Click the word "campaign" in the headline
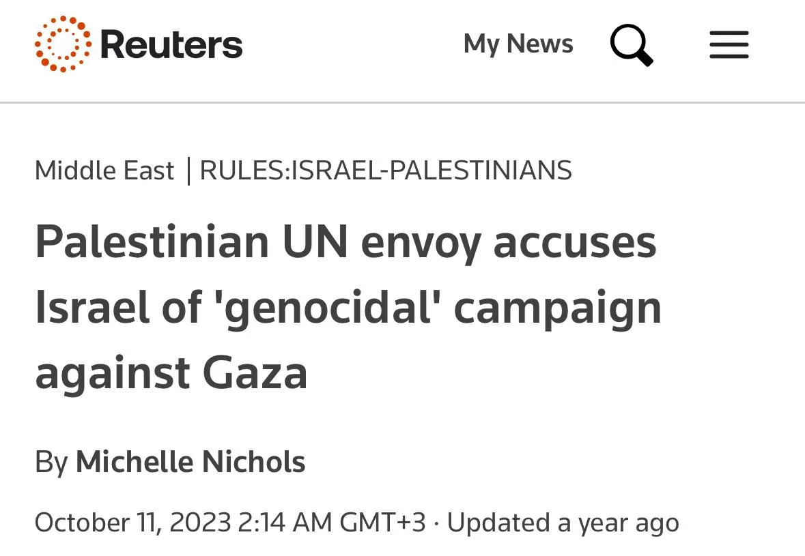The height and width of the screenshot is (556, 805). [x=558, y=308]
